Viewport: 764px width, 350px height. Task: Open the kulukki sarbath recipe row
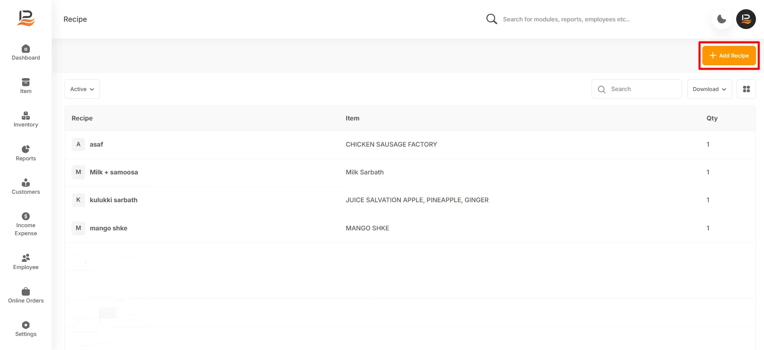[410, 200]
